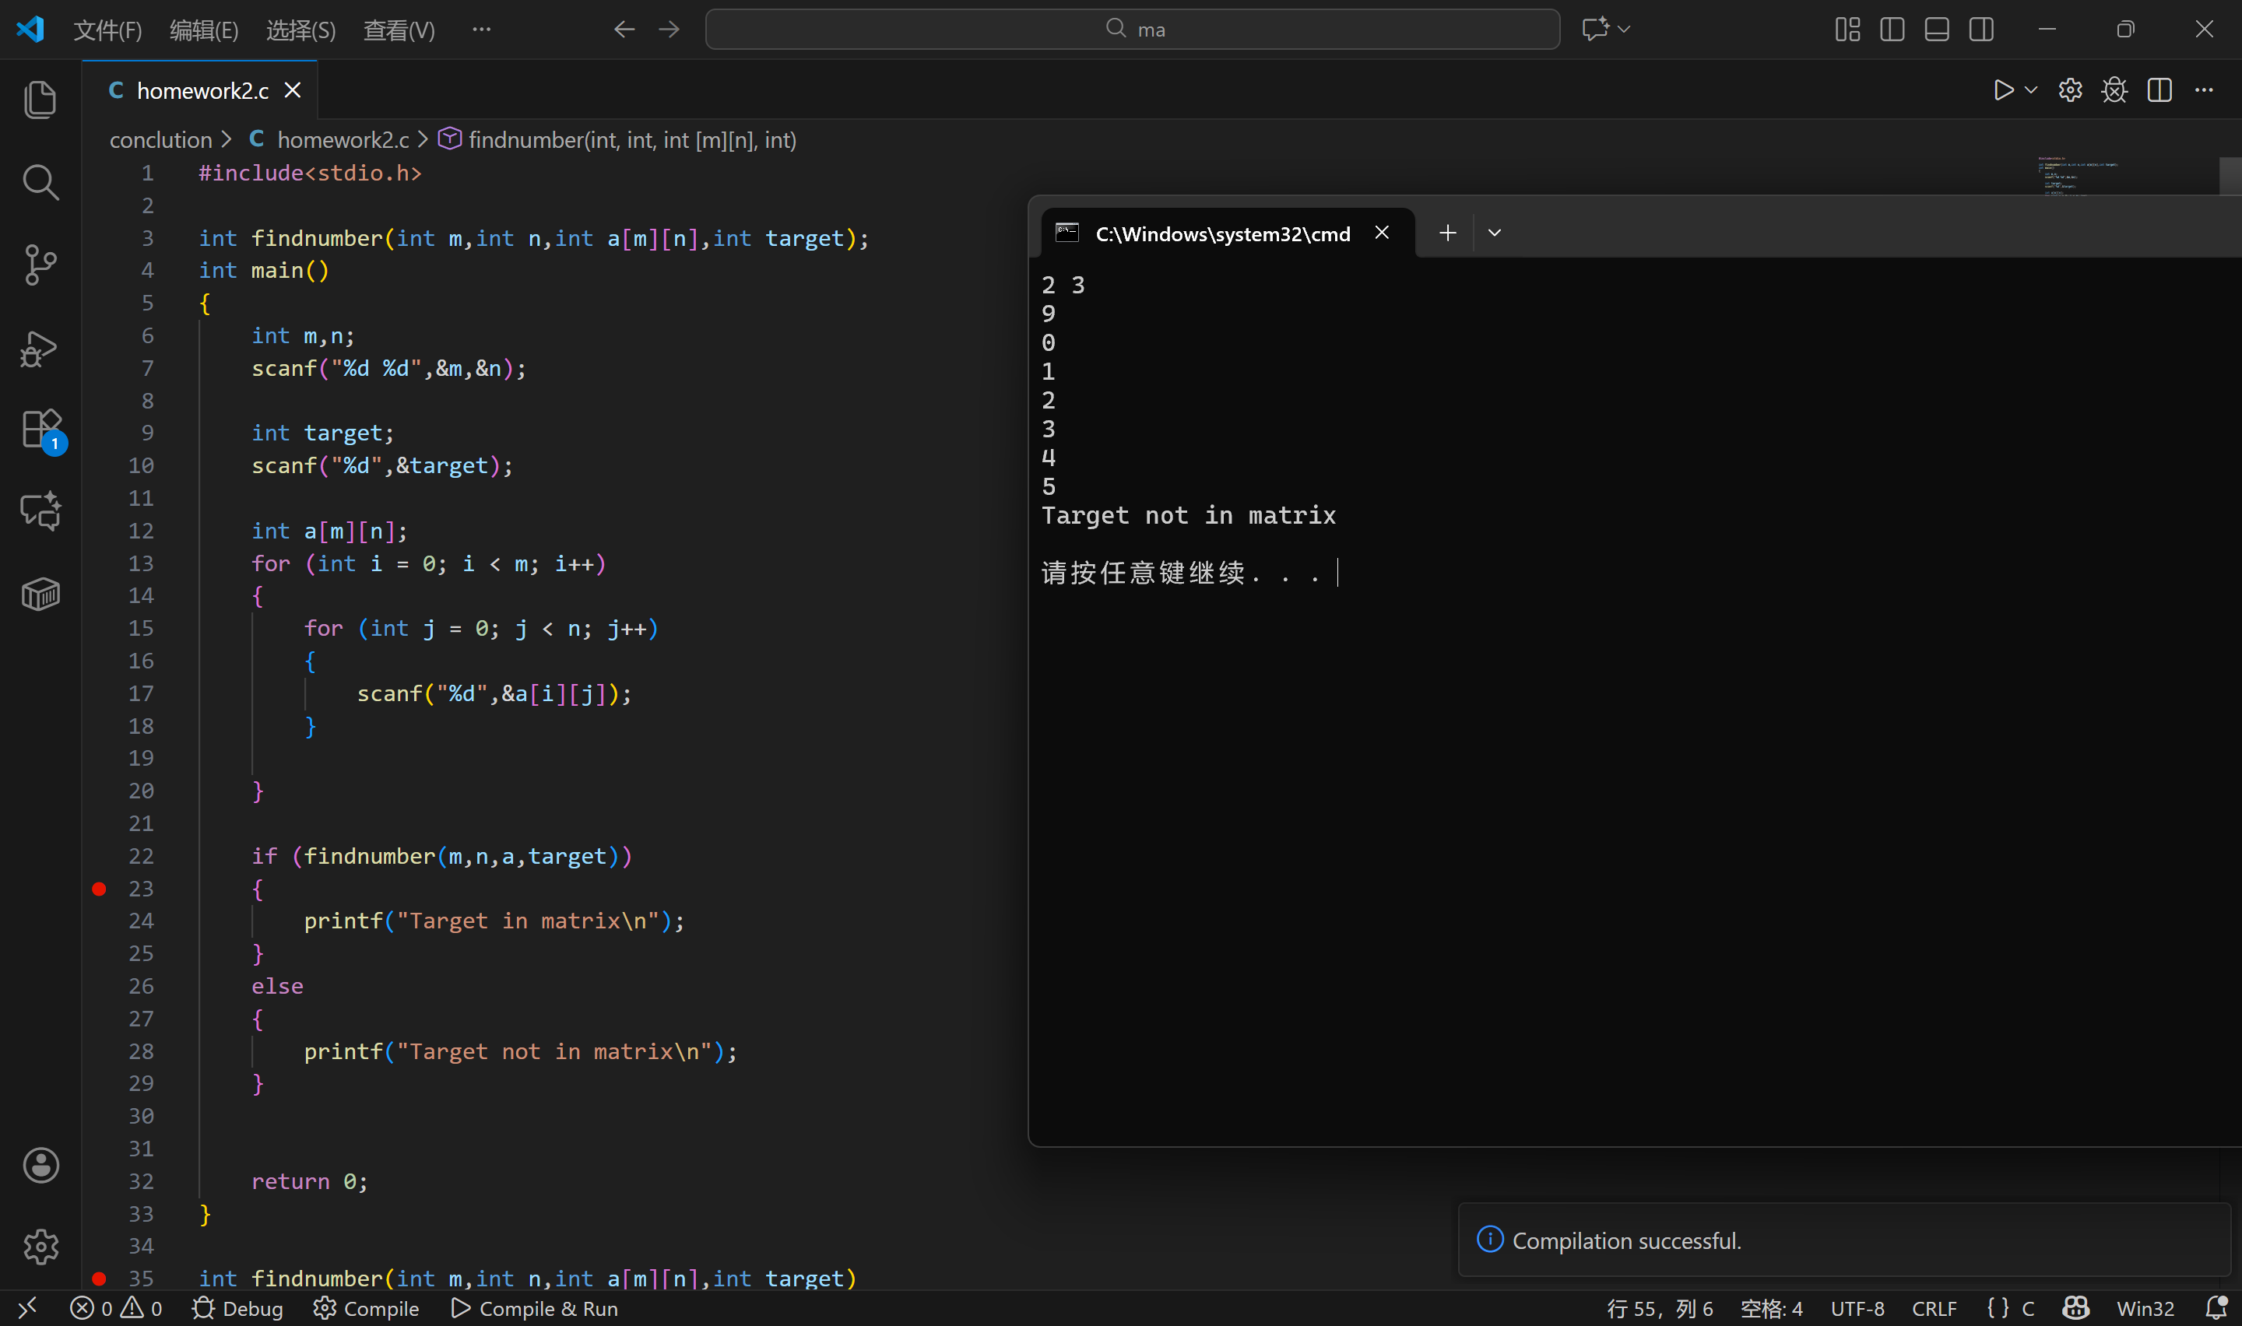Click the run code play button

(x=2002, y=90)
